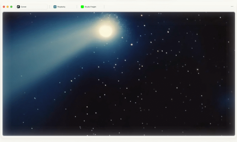Click the green Studio Freight favicon
This screenshot has width=237, height=142.
click(82, 7)
